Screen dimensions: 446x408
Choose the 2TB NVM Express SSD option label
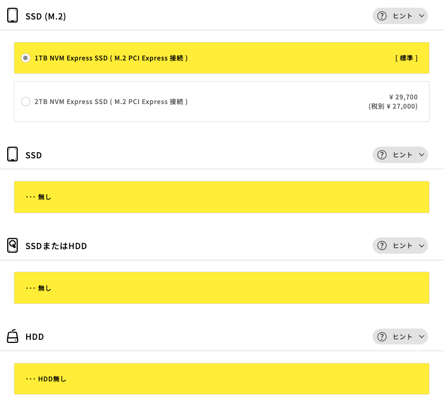point(111,101)
